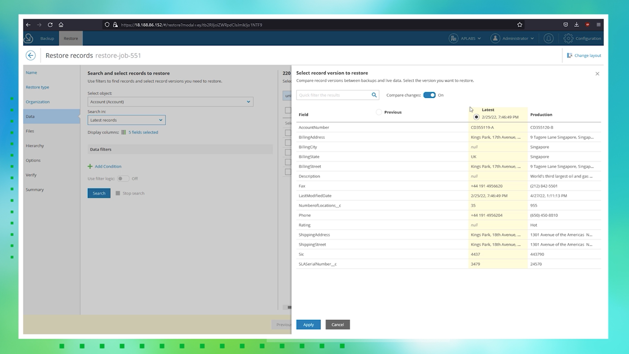Go to the Restore type step
Viewport: 629px width, 354px height.
pos(37,87)
